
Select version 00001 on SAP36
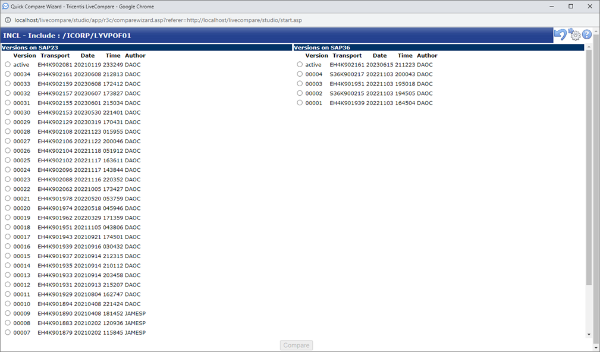click(300, 102)
